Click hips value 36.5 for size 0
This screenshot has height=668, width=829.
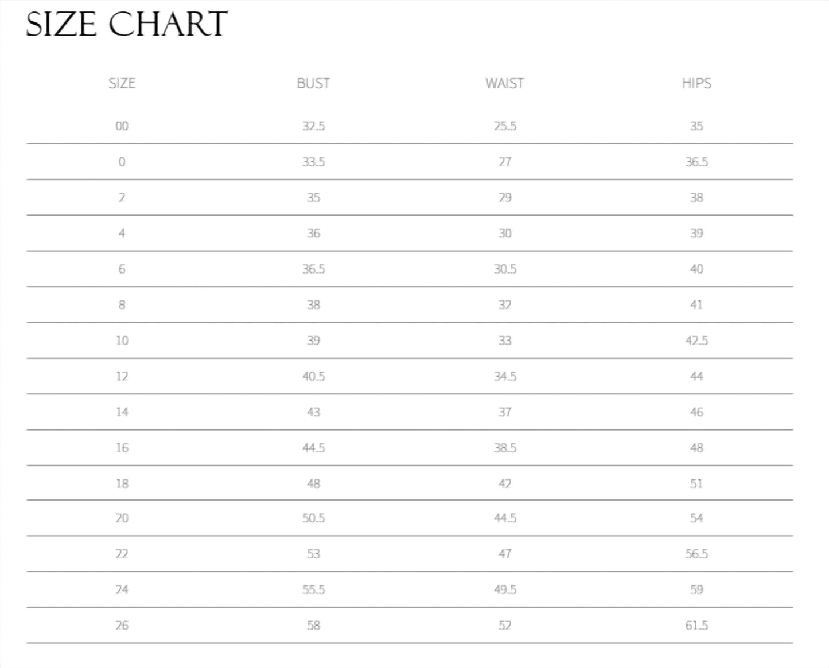(x=696, y=162)
